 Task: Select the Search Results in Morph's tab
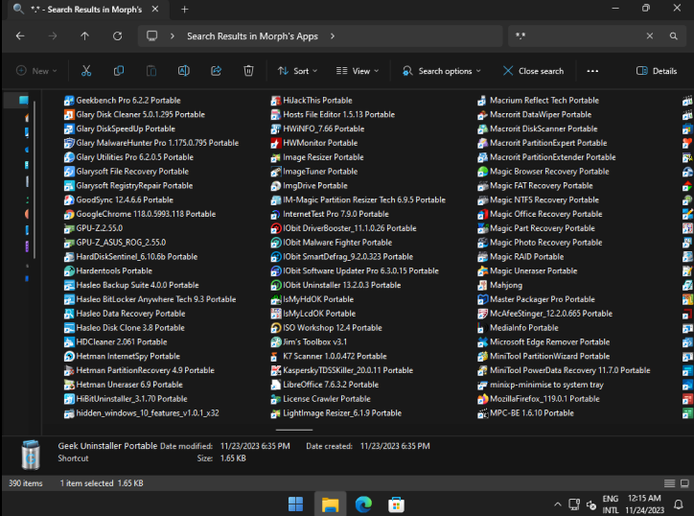coord(86,10)
